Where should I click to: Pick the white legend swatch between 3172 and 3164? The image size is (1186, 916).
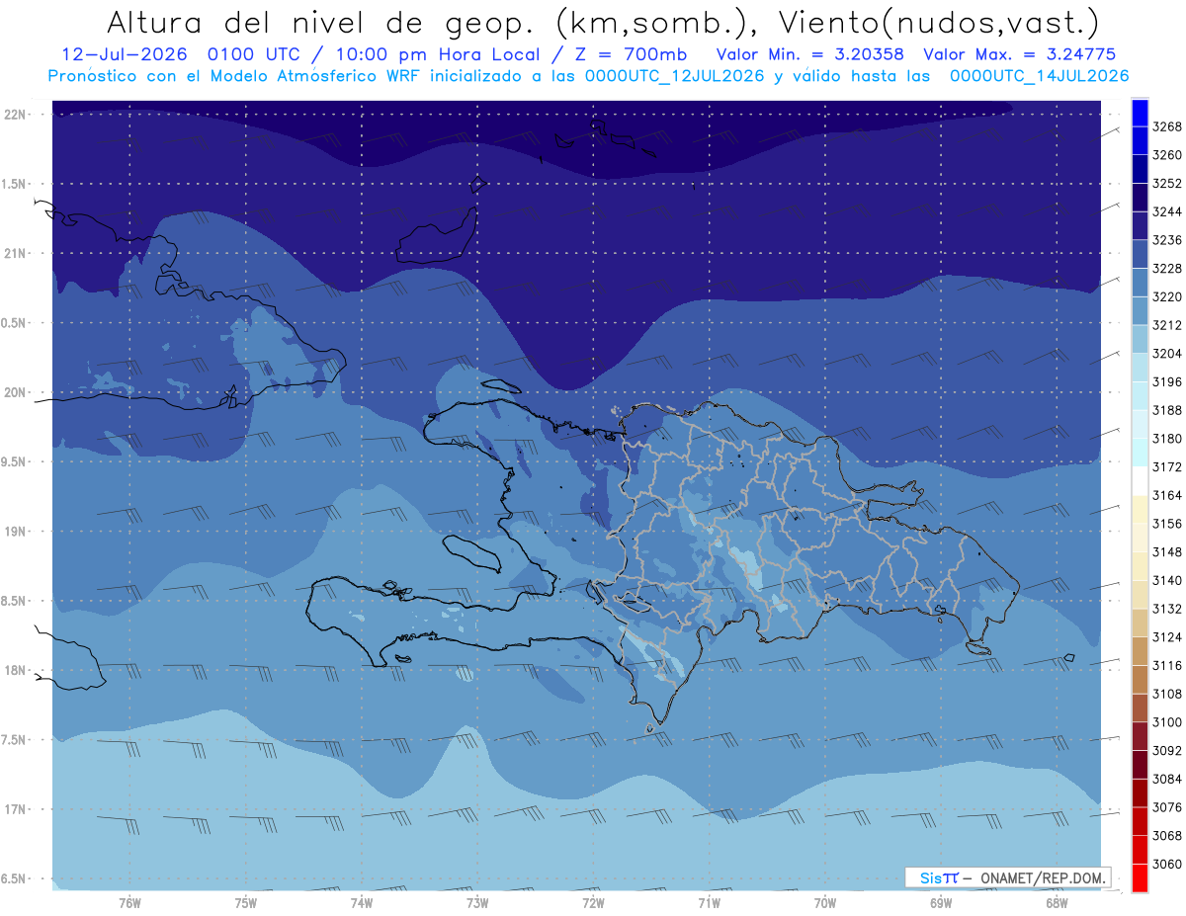click(x=1139, y=481)
